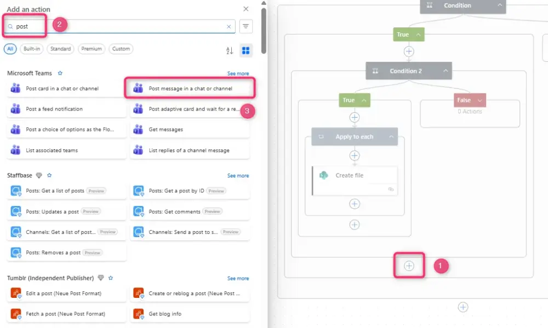
Task: Open See more for Tumblr actions
Action: click(x=238, y=279)
